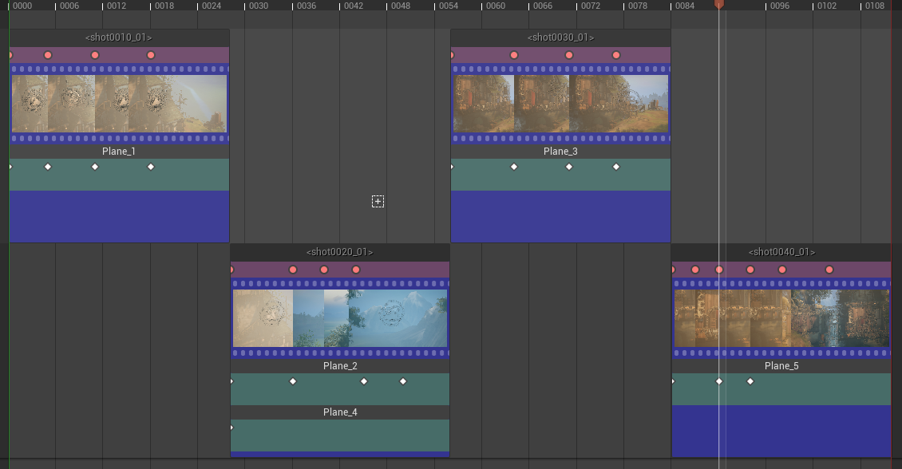This screenshot has height=469, width=902.
Task: Click the Plane_1 filmstrip thumbnail
Action: point(118,102)
